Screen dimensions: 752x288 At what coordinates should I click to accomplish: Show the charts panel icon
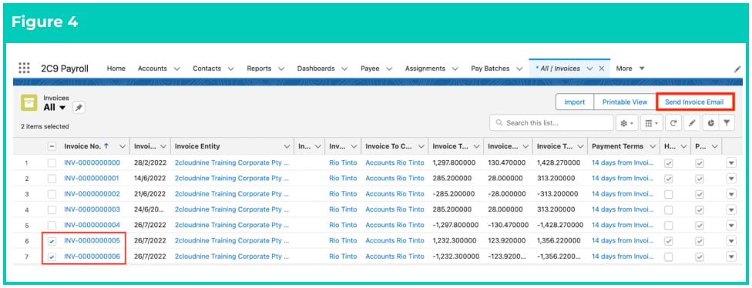(x=710, y=123)
